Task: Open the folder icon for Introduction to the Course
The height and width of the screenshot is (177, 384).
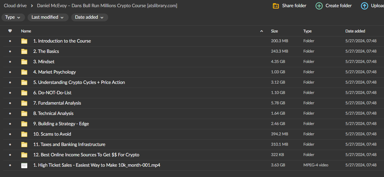Action: point(24,41)
